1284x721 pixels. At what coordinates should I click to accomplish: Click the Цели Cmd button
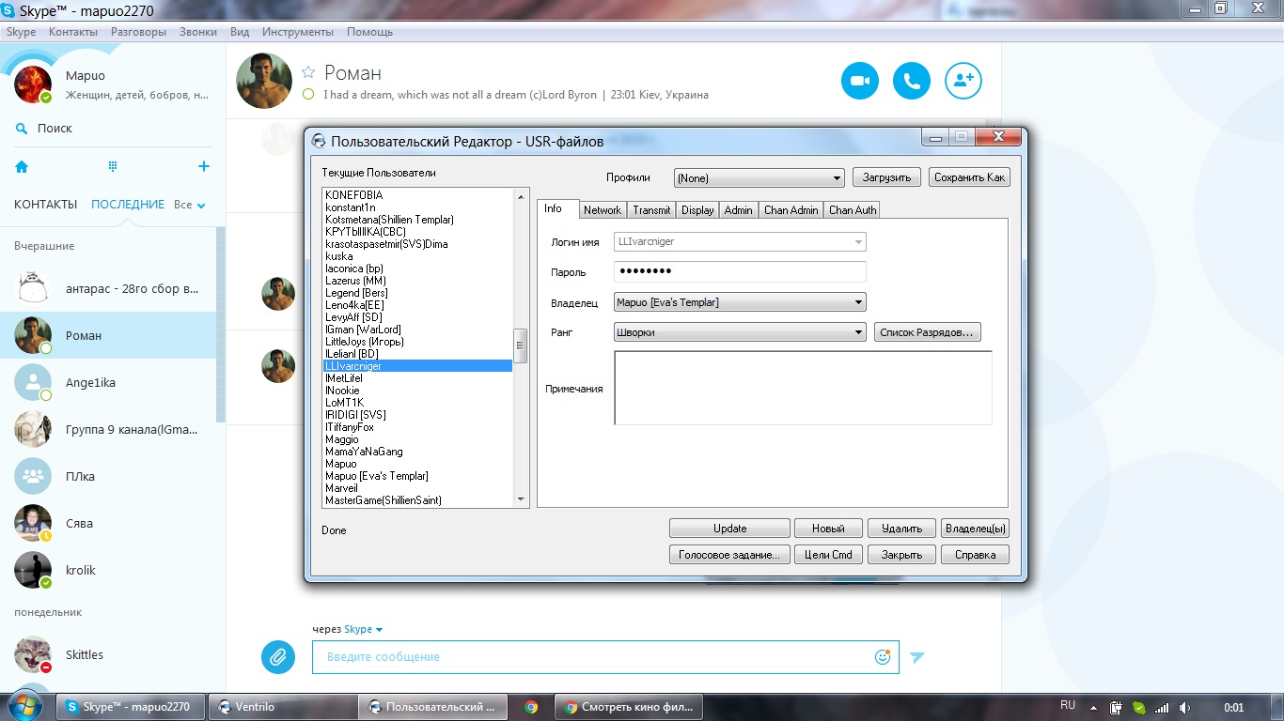[828, 555]
